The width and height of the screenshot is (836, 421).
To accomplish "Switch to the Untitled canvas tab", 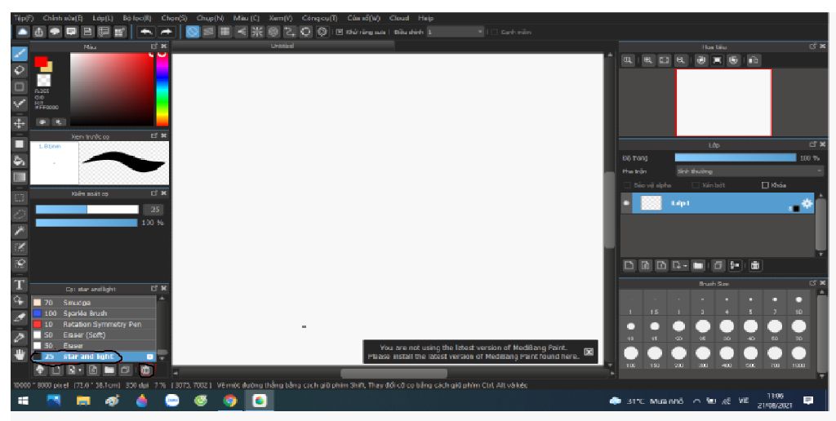I will click(282, 47).
